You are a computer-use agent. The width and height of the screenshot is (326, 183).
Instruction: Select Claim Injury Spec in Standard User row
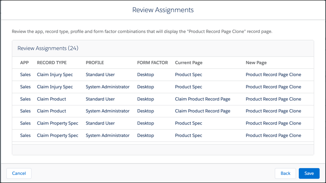point(55,75)
